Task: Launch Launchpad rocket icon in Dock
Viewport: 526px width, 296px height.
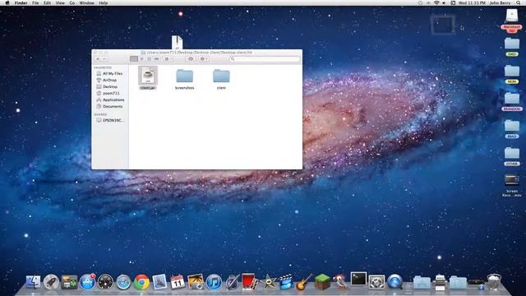Action: [51, 282]
